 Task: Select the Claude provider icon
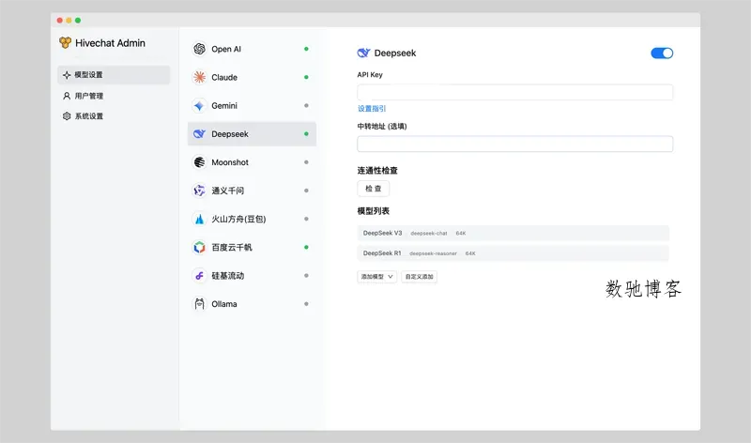(199, 77)
